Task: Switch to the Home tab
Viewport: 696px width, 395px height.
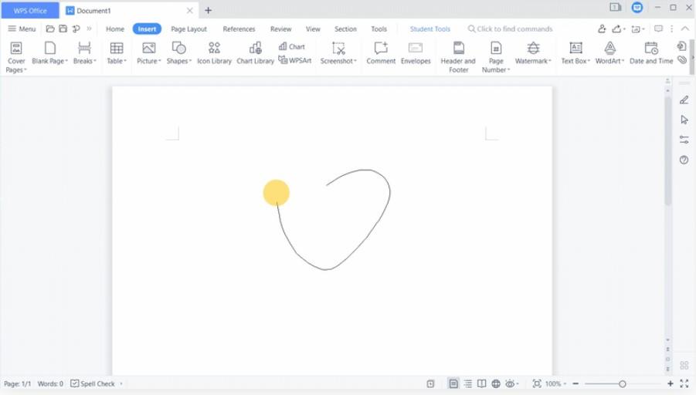Action: [x=115, y=29]
